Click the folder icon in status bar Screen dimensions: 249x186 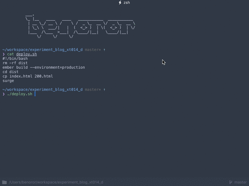(x=4, y=182)
